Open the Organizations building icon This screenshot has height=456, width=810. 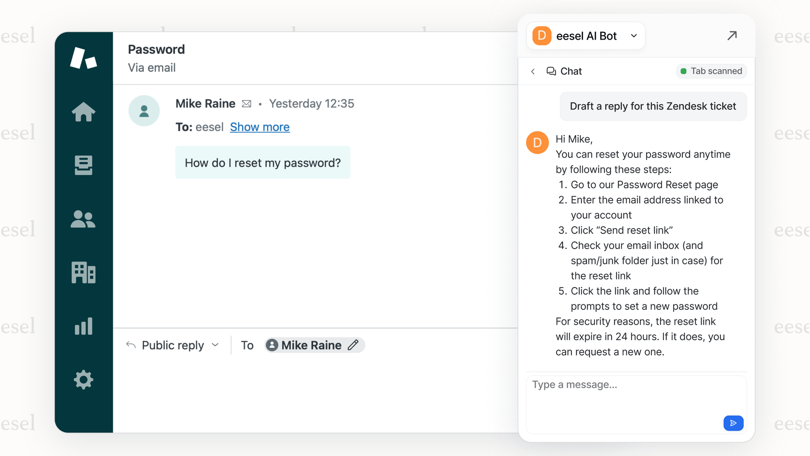(x=84, y=273)
